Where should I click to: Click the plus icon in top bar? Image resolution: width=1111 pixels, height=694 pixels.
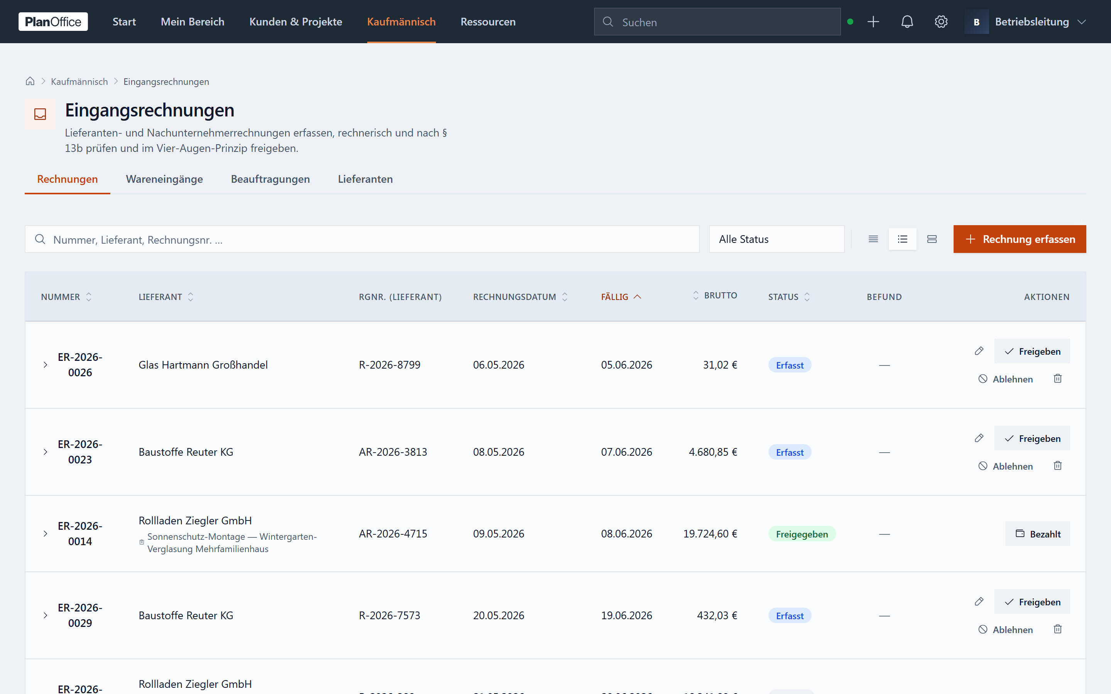[x=873, y=22]
